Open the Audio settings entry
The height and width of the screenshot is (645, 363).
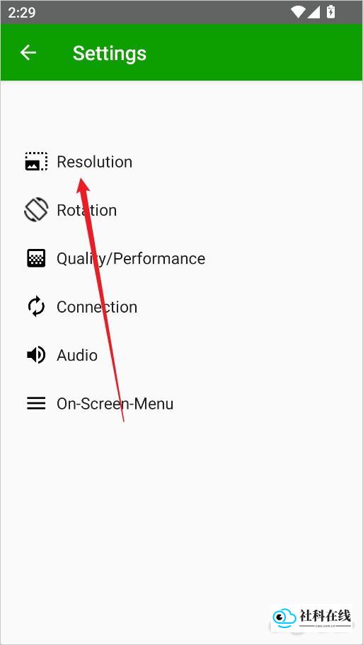181,355
